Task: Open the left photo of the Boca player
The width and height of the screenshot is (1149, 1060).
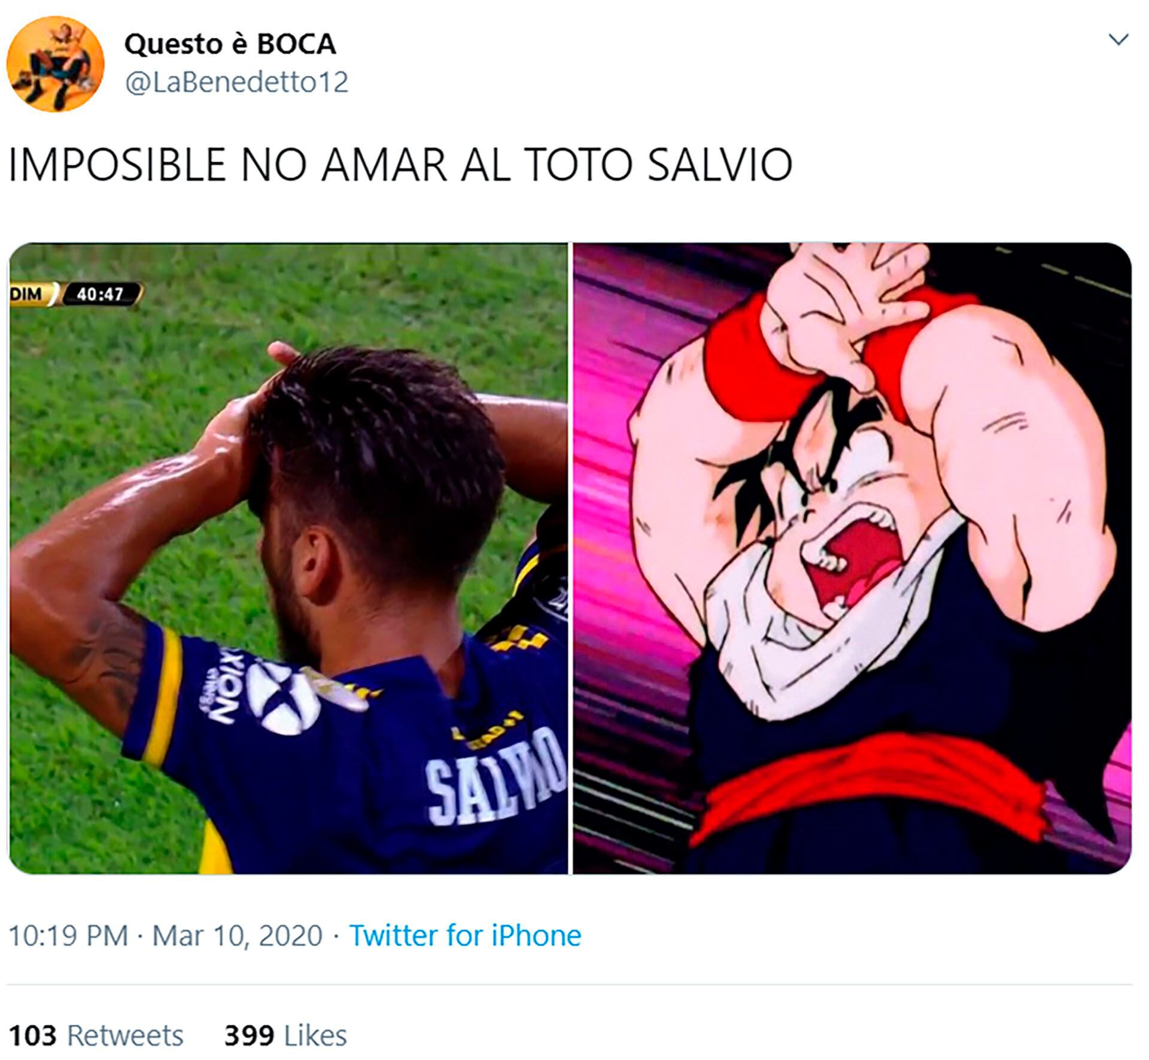Action: click(x=288, y=558)
